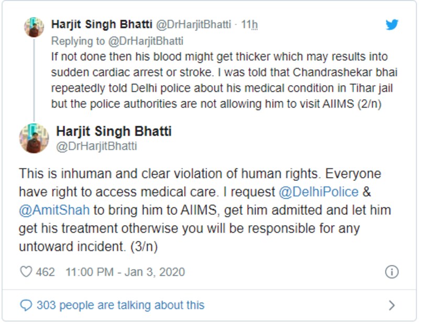This screenshot has height=324, width=421.
Task: Open the @DelhiPolice mention
Action: click(x=319, y=192)
